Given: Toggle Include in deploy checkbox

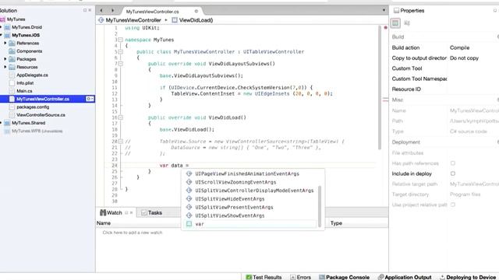Looking at the screenshot, I should pyautogui.click(x=452, y=173).
